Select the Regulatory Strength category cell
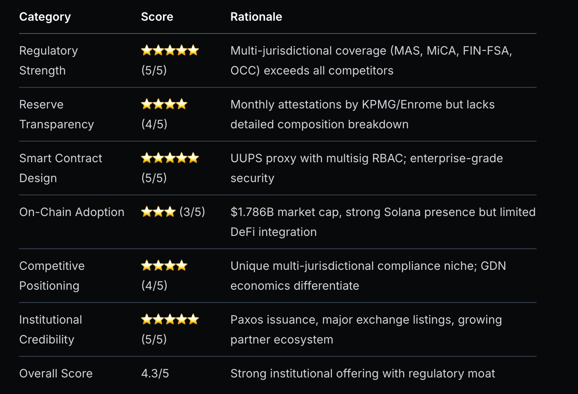 point(49,60)
